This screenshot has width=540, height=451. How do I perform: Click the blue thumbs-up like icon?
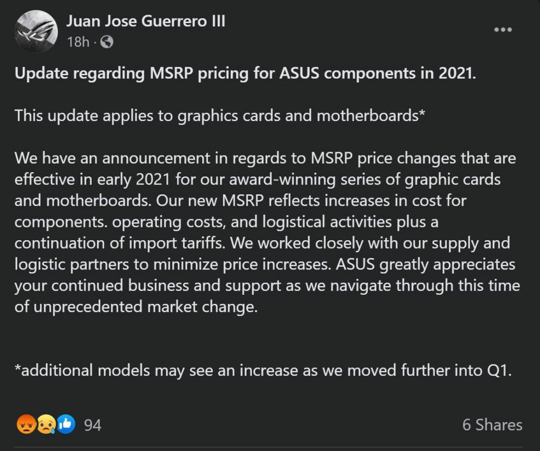point(66,424)
